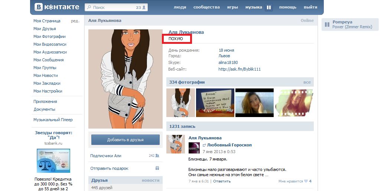Click выйти to log out

click(310, 7)
